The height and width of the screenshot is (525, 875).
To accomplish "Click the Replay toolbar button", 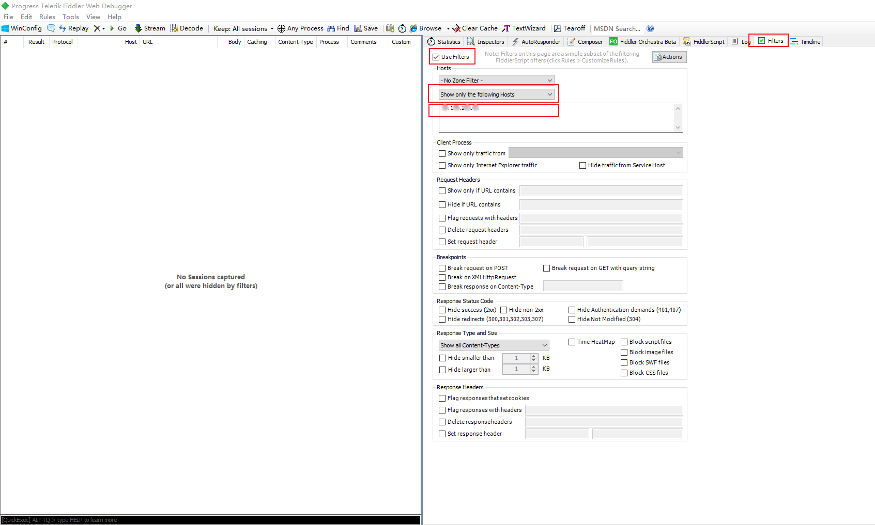I will [73, 28].
